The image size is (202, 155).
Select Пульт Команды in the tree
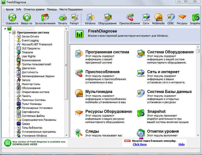[32, 104]
